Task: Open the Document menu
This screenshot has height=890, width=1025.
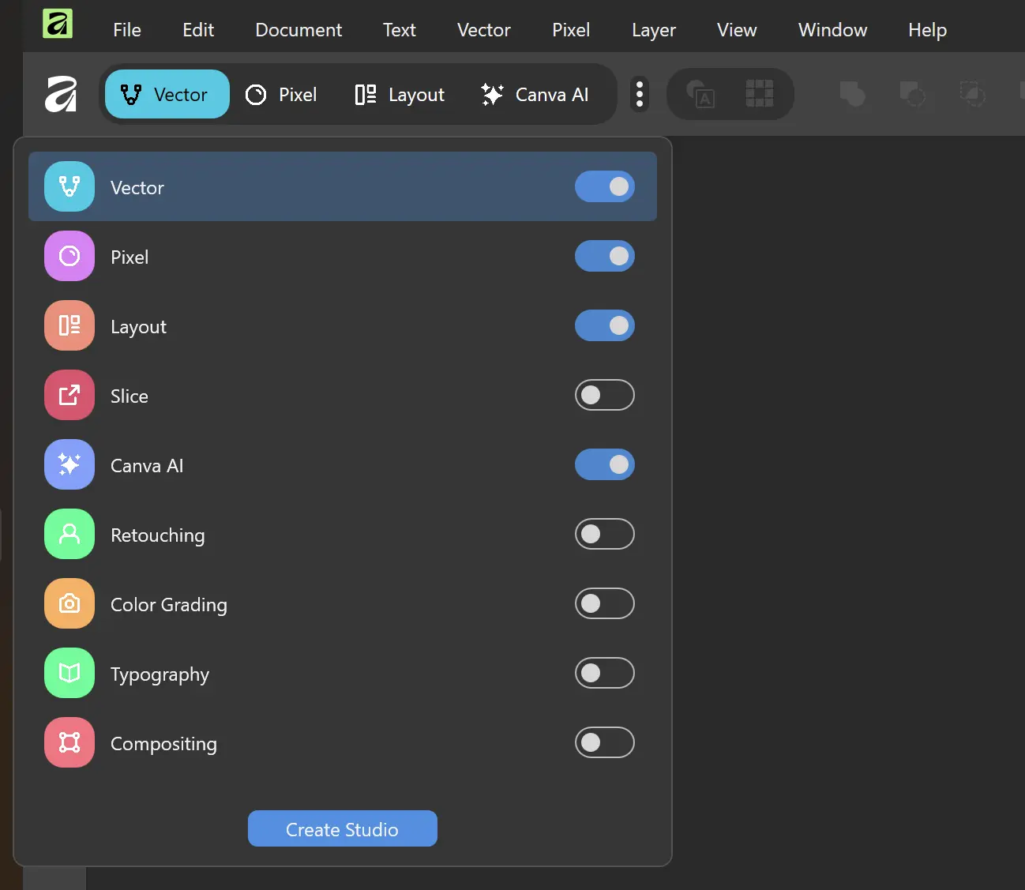Action: 298,30
